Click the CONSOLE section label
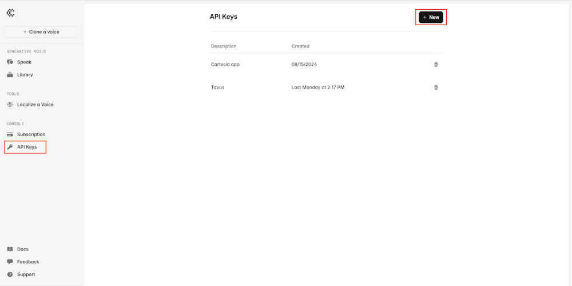This screenshot has width=572, height=286. pos(15,124)
